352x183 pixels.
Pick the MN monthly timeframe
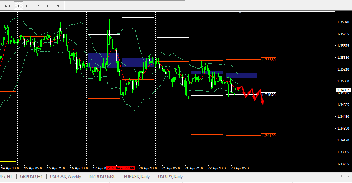click(x=58, y=6)
